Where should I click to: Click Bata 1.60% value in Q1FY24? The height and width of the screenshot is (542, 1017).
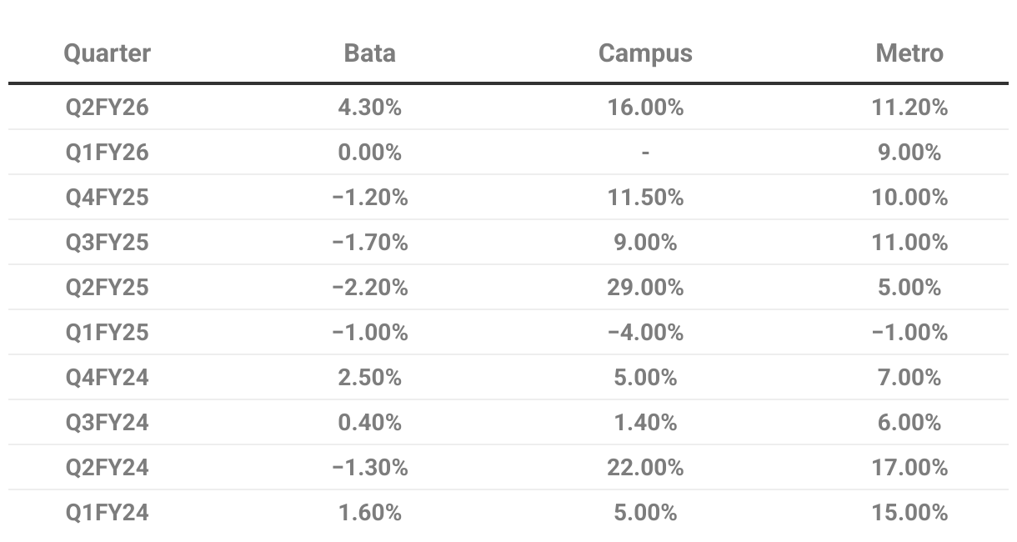(x=369, y=512)
